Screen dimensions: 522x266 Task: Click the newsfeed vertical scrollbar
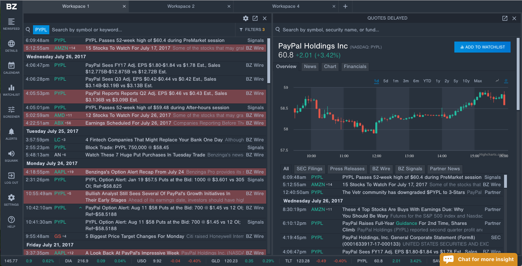(x=269, y=61)
